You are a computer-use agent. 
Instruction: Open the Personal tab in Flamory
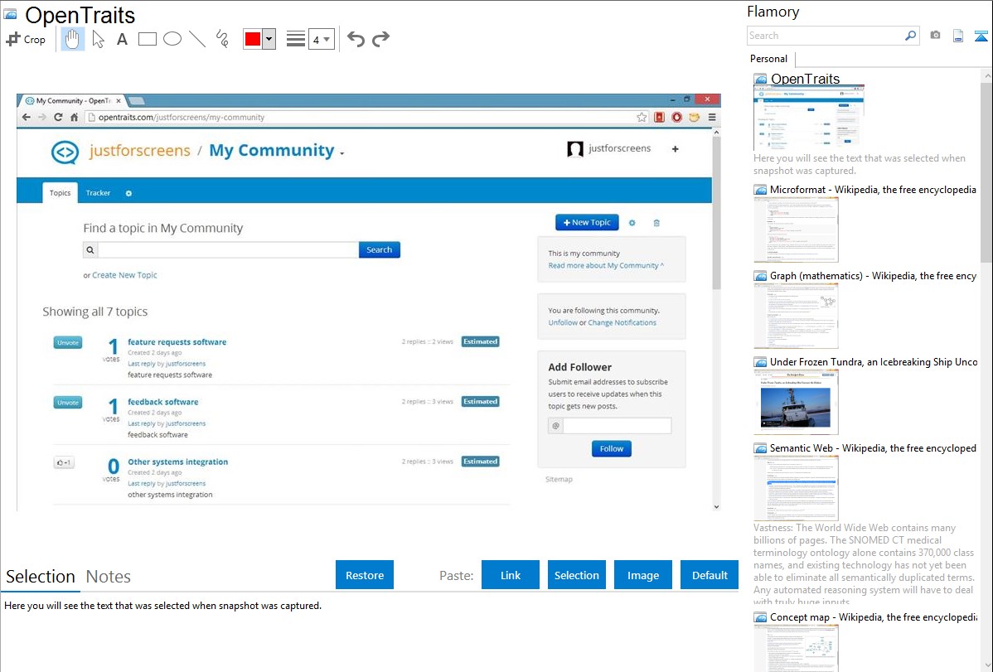[768, 59]
